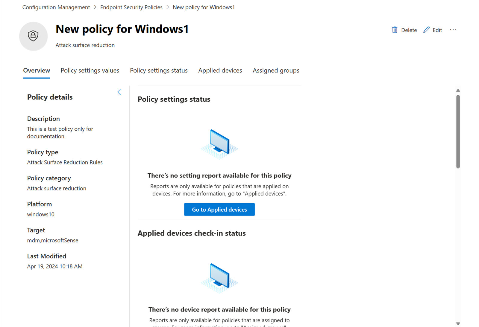Click the scrollbar up arrow

(458, 91)
